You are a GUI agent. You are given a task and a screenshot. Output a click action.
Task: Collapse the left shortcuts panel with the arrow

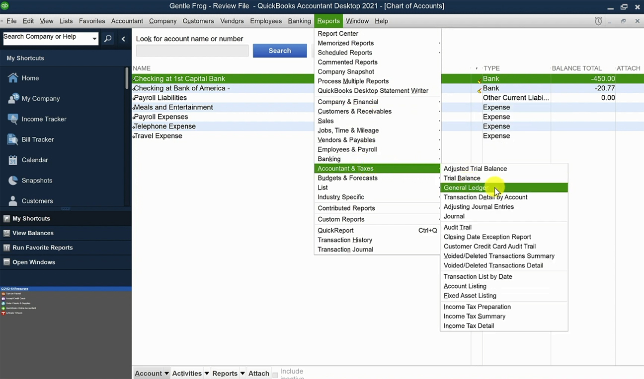[x=123, y=39]
